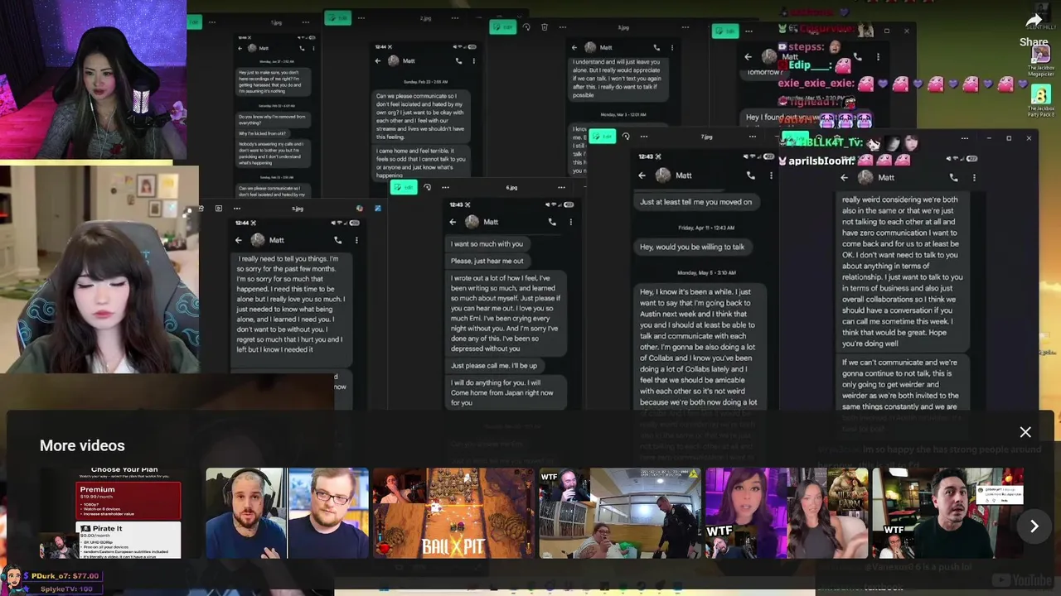The height and width of the screenshot is (596, 1061).
Task: Show next set of suggested videos
Action: [x=1034, y=526]
